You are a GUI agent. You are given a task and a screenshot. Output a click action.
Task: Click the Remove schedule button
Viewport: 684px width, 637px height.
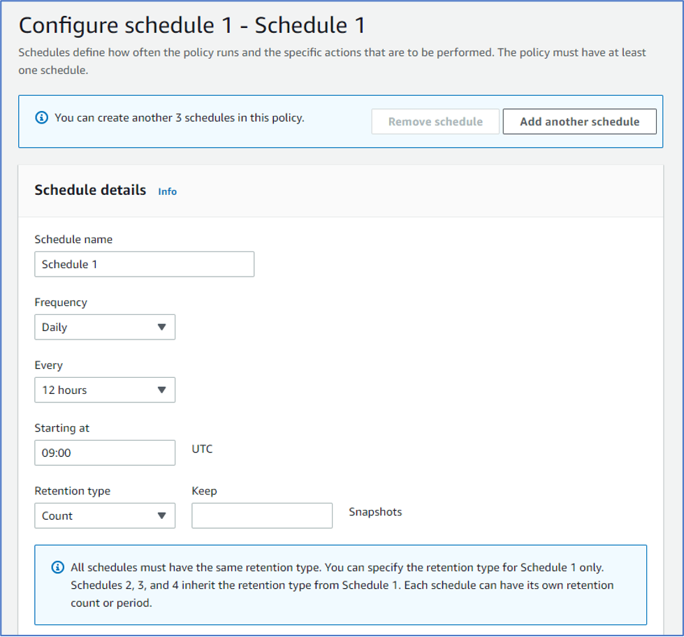point(435,121)
